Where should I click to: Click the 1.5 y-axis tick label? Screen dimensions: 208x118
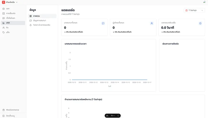tap(69, 60)
